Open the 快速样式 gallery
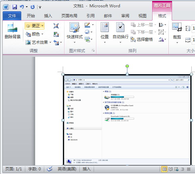The image size is (195, 174). [75, 33]
